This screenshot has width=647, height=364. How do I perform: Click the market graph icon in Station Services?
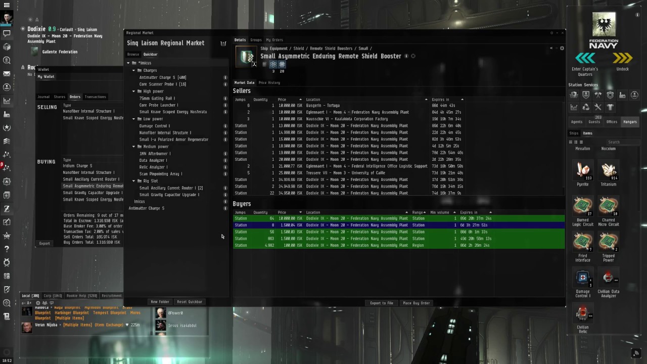574,107
